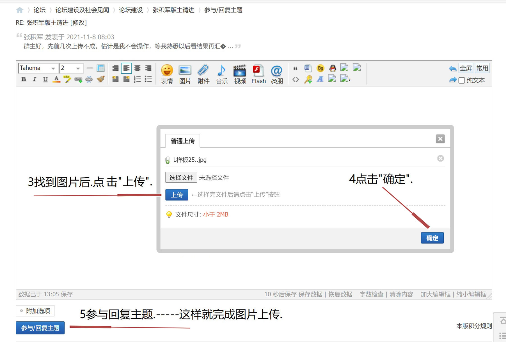The width and height of the screenshot is (506, 342).
Task: Click the insert hyperlink icon
Action: tap(79, 80)
